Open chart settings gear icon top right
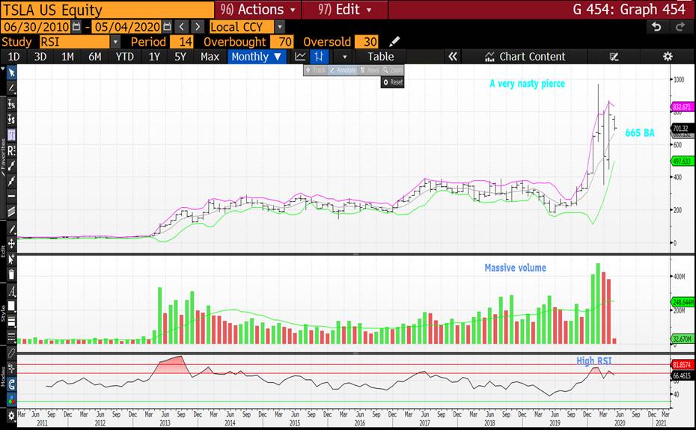The height and width of the screenshot is (430, 696). (668, 56)
